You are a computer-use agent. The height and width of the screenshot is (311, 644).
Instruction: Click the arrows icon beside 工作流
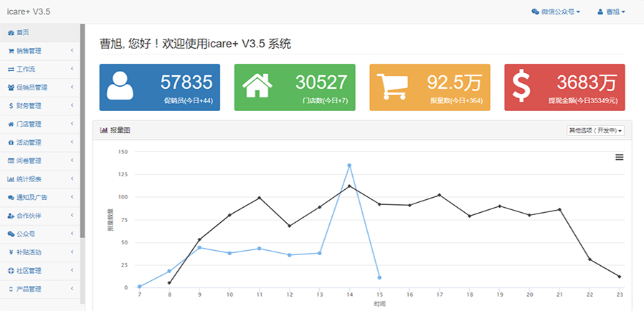click(11, 70)
